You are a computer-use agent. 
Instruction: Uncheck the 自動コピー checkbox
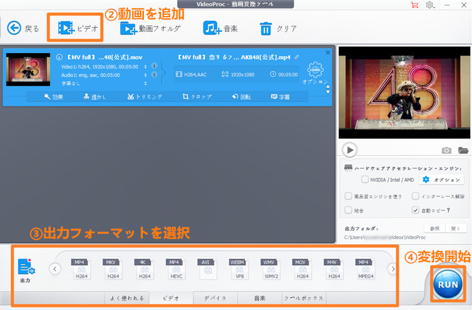coord(415,210)
